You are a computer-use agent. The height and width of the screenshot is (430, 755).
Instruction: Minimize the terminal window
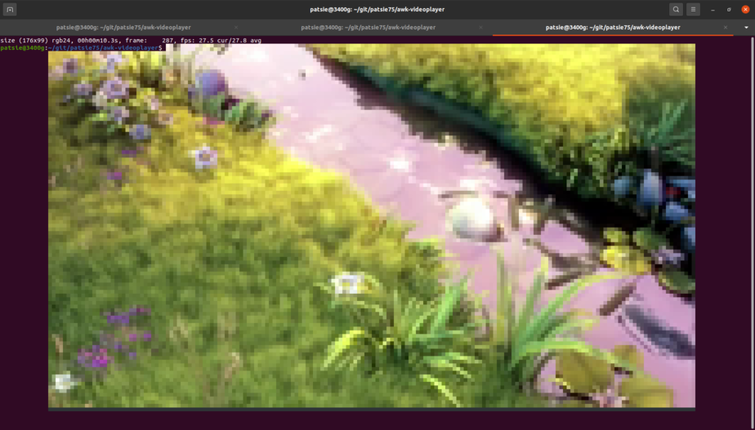coord(713,10)
